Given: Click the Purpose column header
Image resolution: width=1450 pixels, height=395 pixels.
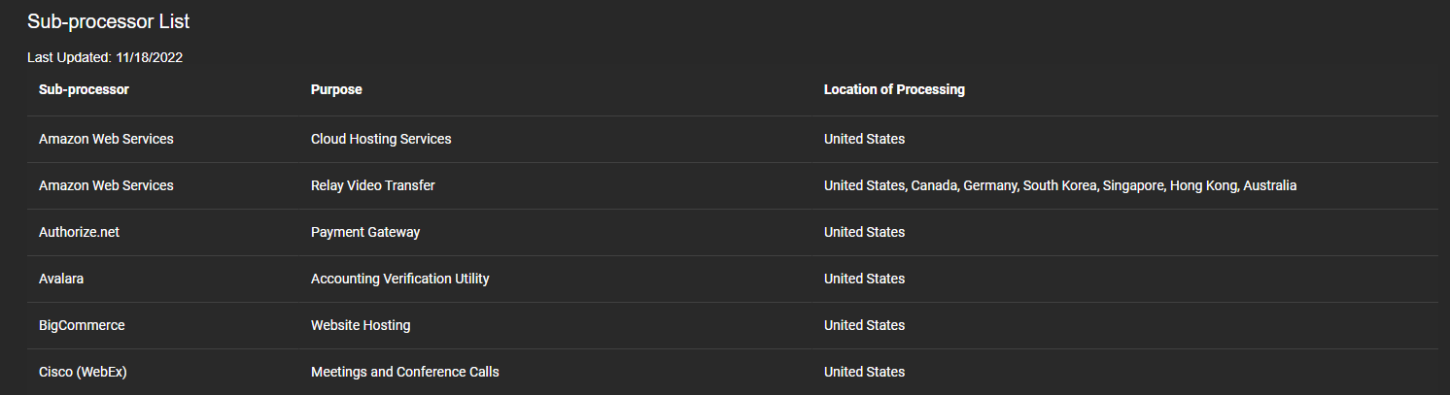Looking at the screenshot, I should coord(336,89).
